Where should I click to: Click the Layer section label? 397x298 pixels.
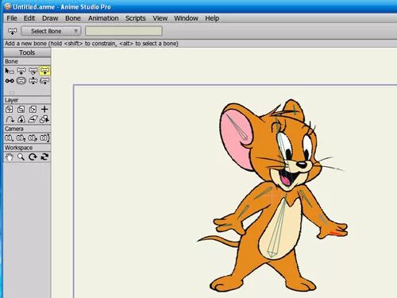click(x=11, y=100)
